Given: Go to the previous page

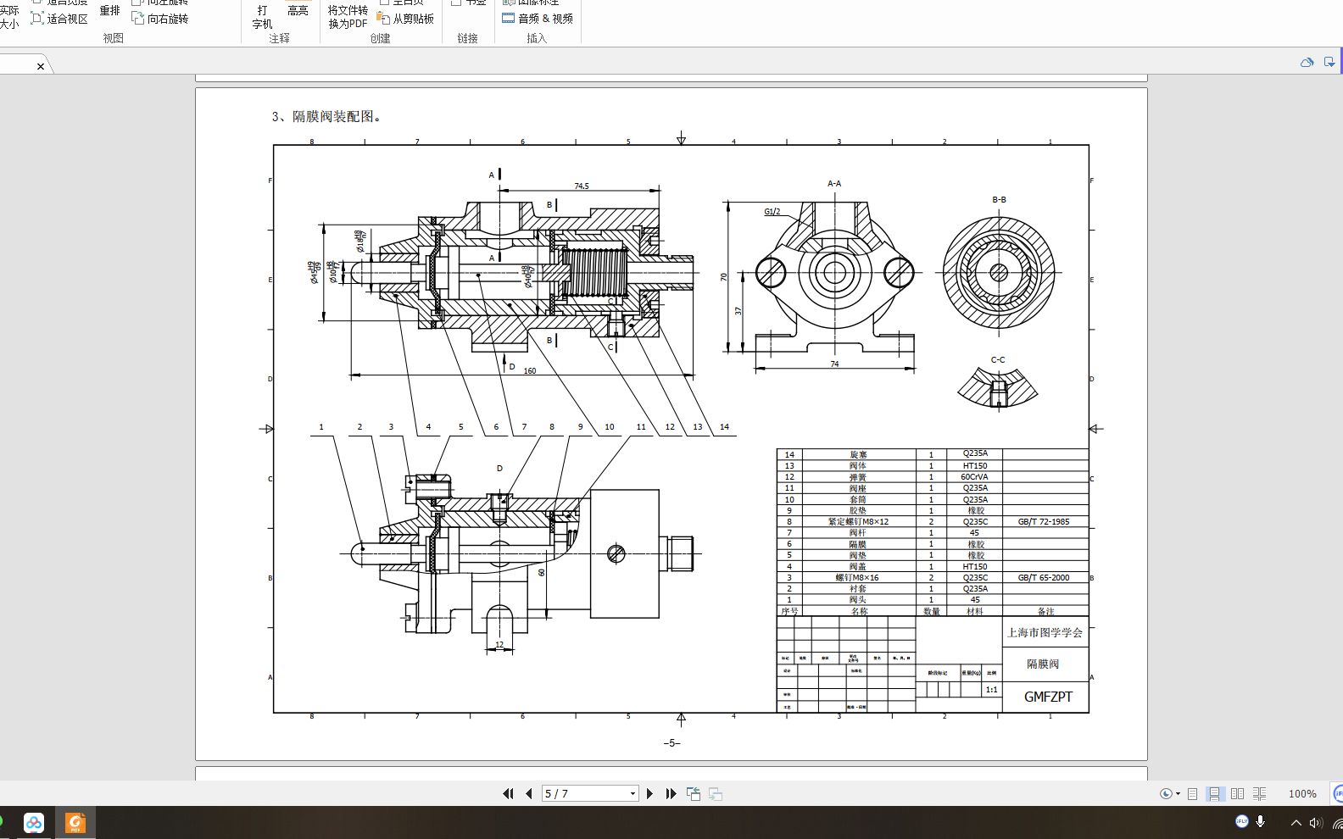Looking at the screenshot, I should point(529,793).
